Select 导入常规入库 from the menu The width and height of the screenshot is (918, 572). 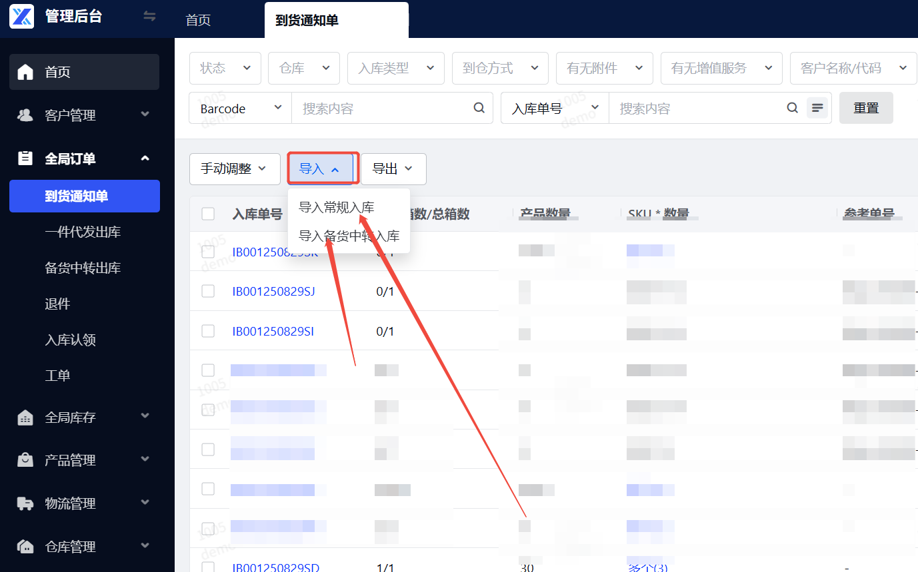(337, 207)
